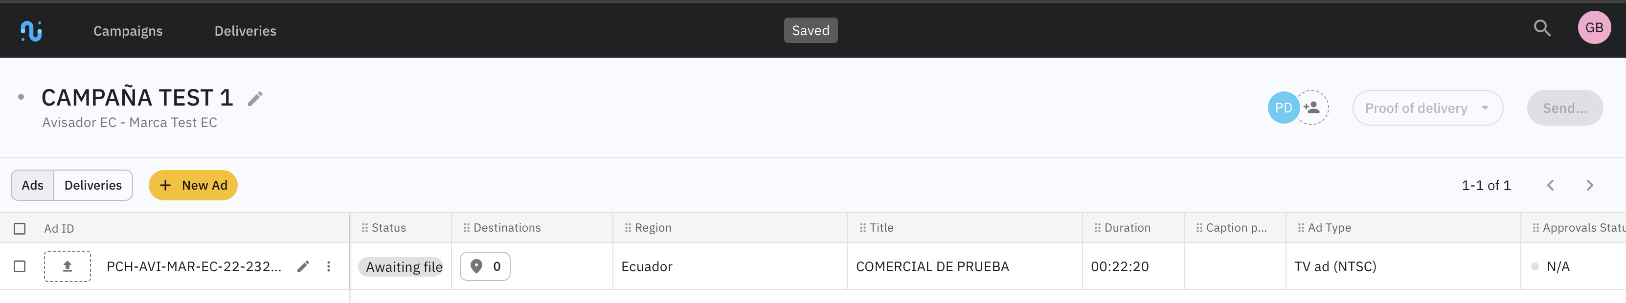The image size is (1626, 303).
Task: Switch to the Deliveries tab beside Ads
Action: (x=93, y=186)
